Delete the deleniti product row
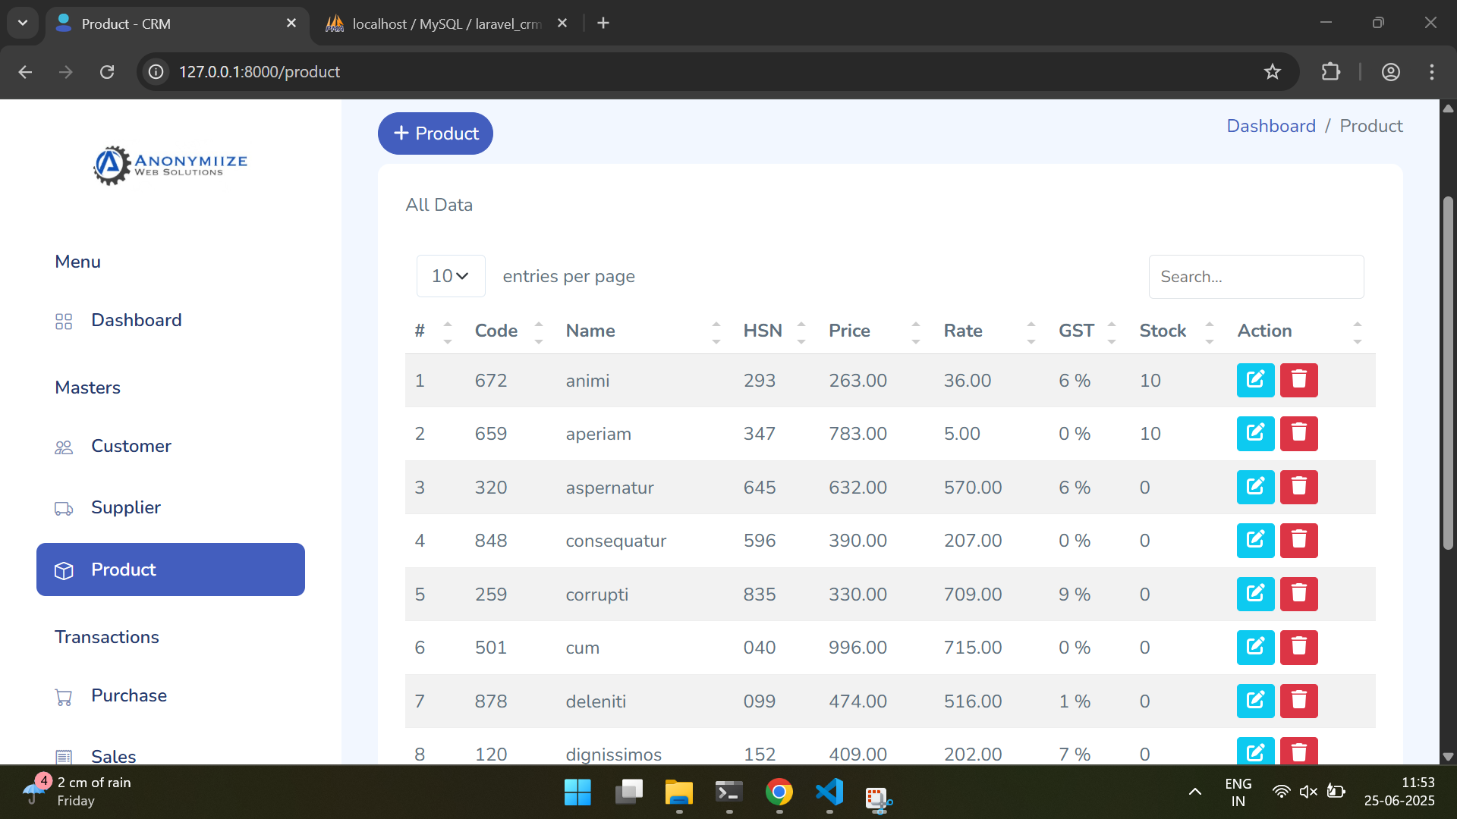The width and height of the screenshot is (1457, 819). pyautogui.click(x=1298, y=701)
